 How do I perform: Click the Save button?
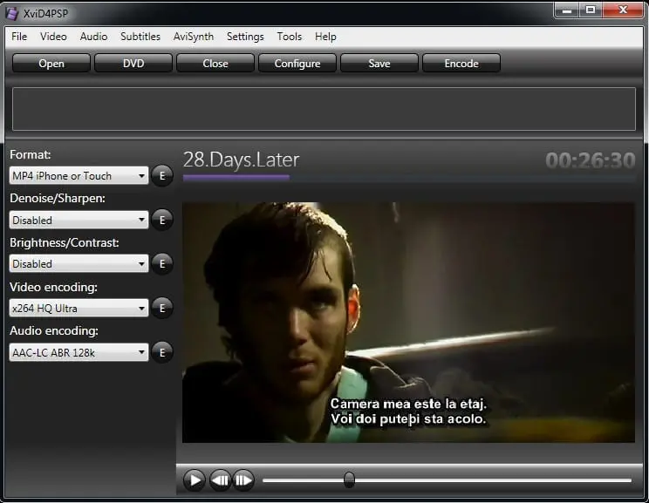pyautogui.click(x=379, y=64)
